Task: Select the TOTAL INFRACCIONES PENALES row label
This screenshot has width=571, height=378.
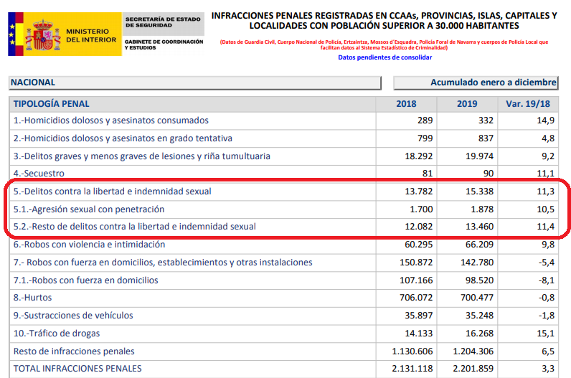Action: point(77,369)
